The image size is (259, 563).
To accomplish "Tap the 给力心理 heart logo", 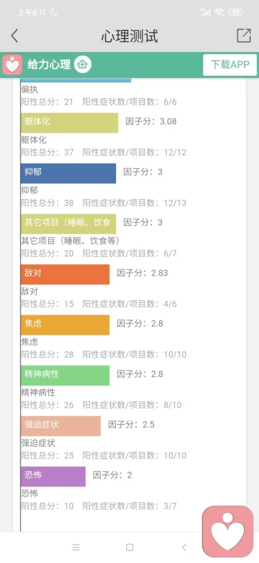I will 12,64.
